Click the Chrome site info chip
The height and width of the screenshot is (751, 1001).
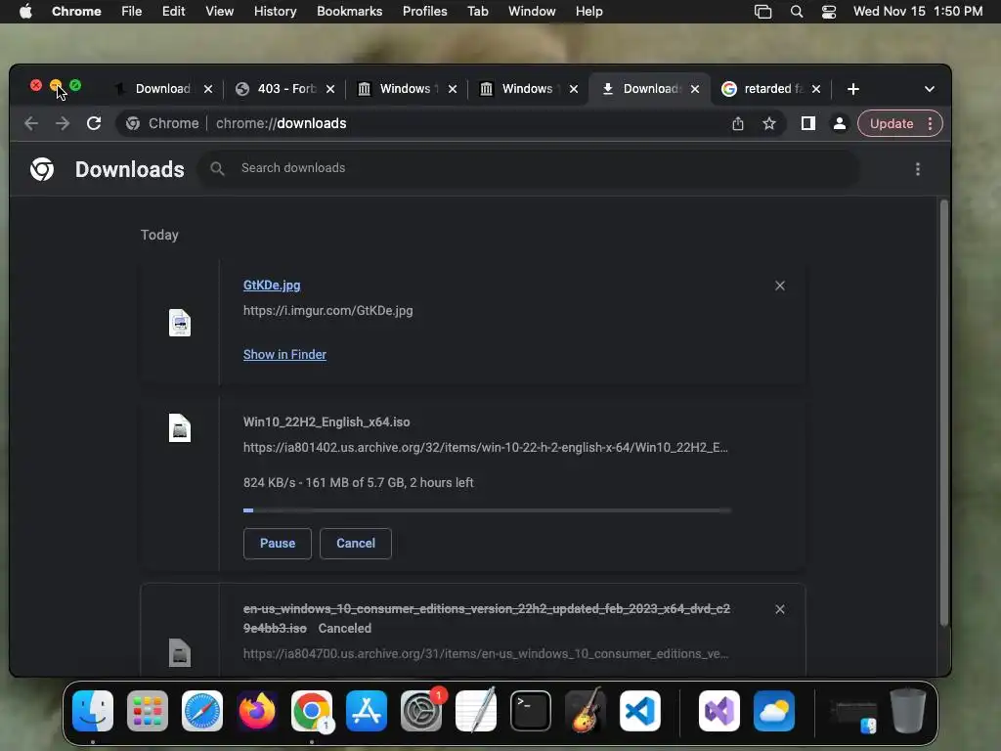point(162,123)
